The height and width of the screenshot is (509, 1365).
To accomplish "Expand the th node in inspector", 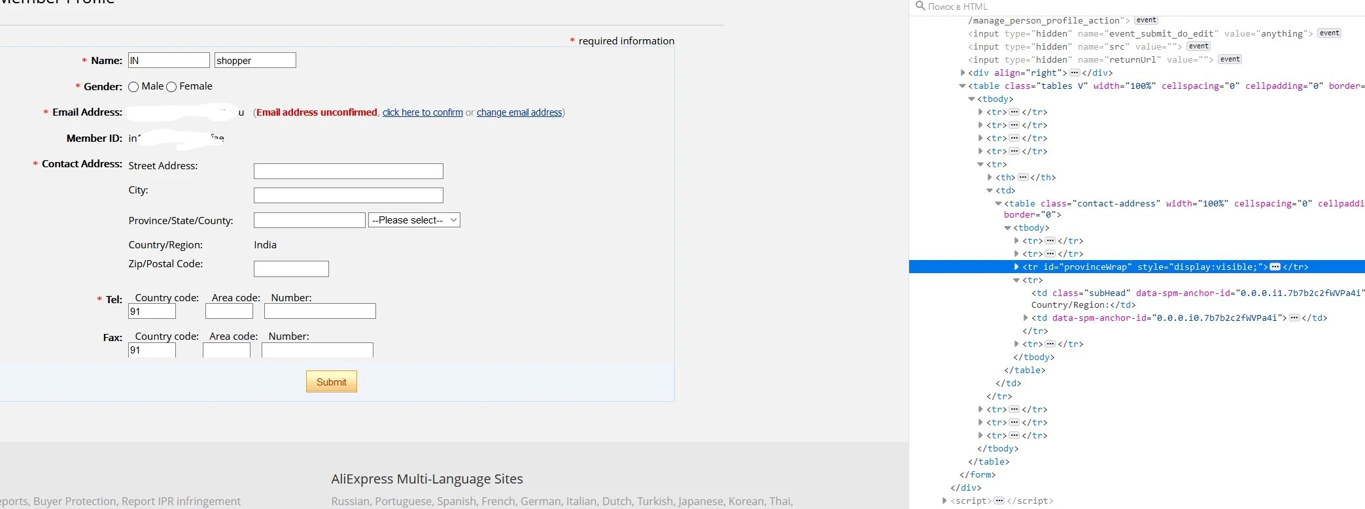I will tap(990, 177).
